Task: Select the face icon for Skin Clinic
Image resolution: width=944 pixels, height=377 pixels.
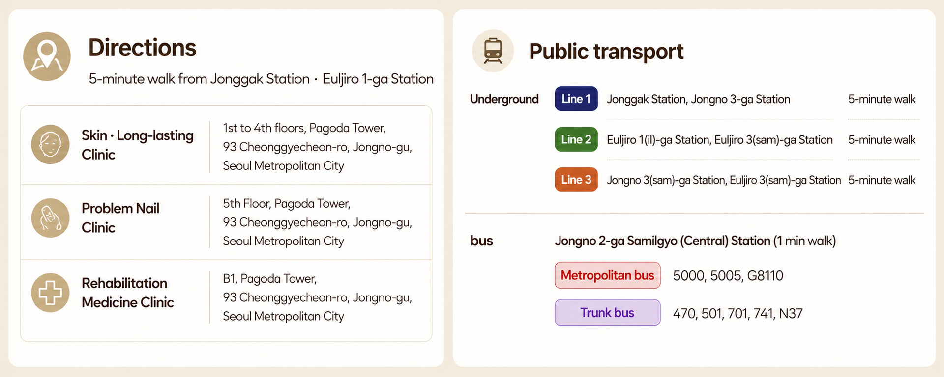Action: (x=50, y=144)
